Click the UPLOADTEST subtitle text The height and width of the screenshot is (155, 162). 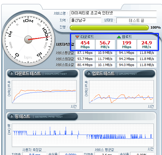pyautogui.click(x=128, y=74)
